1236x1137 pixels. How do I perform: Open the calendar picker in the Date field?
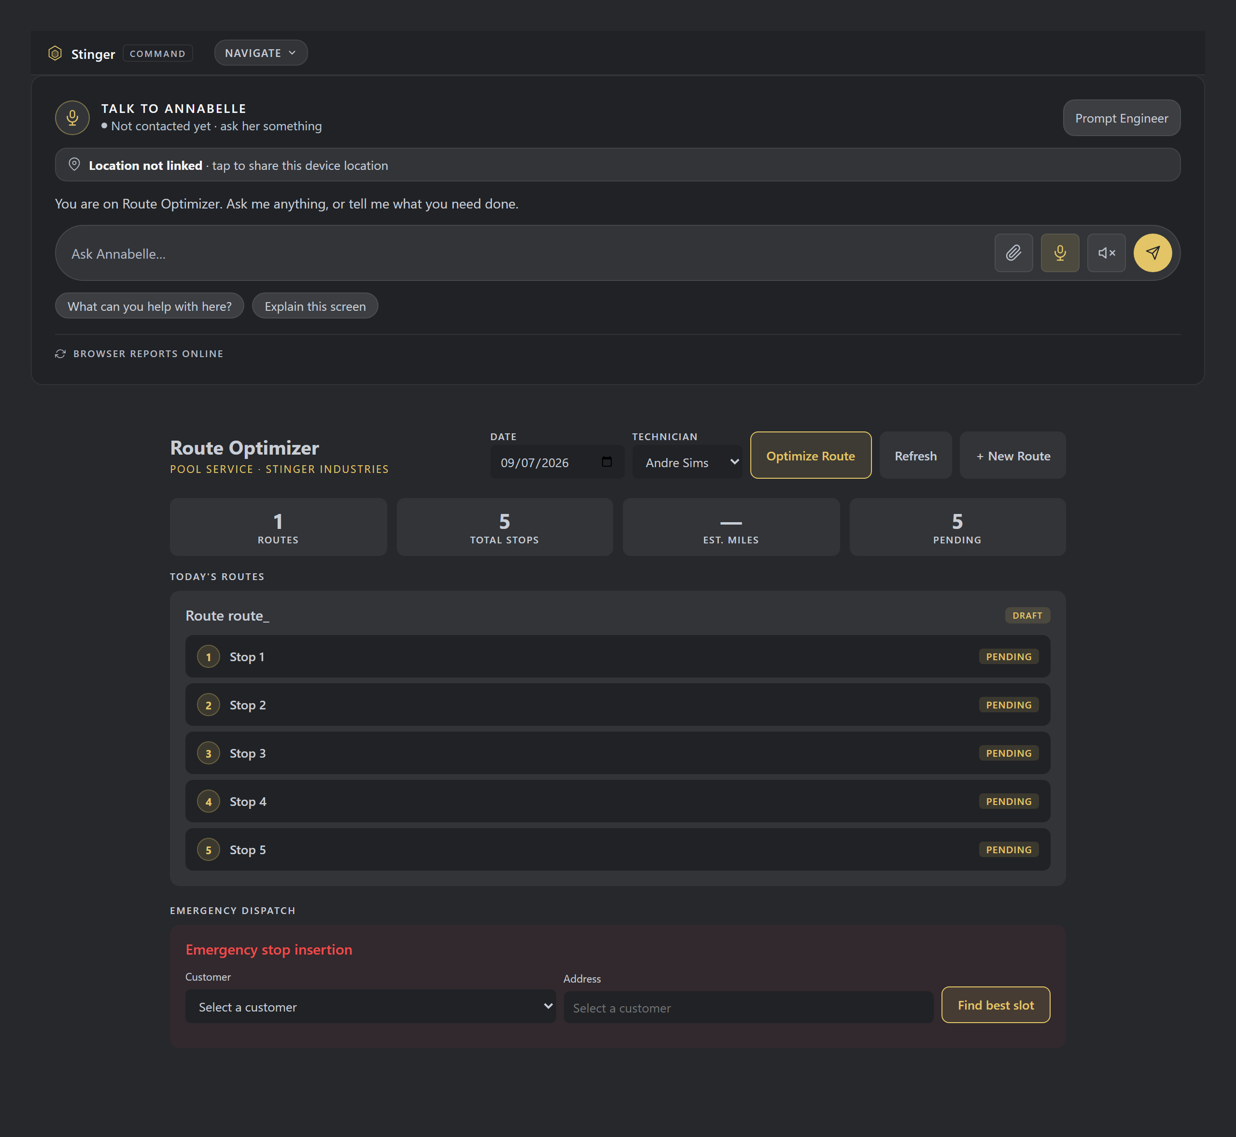coord(606,462)
